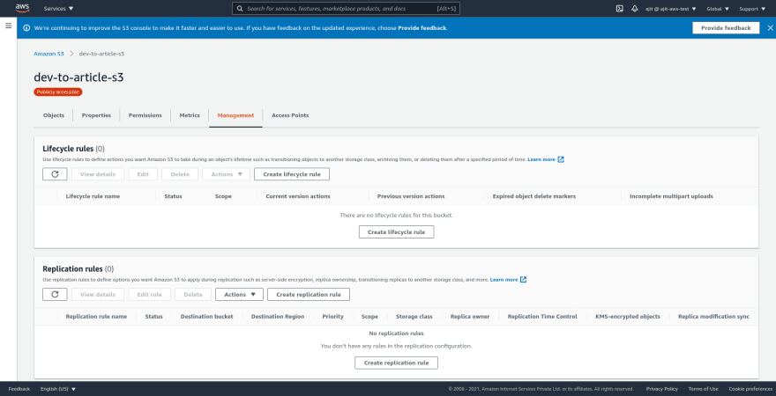Focus the AWS services search field
Screen dimensions: 776x396
347,9
